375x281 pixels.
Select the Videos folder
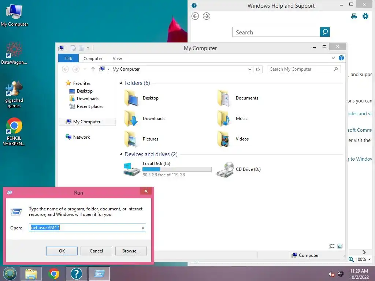[x=233, y=139]
